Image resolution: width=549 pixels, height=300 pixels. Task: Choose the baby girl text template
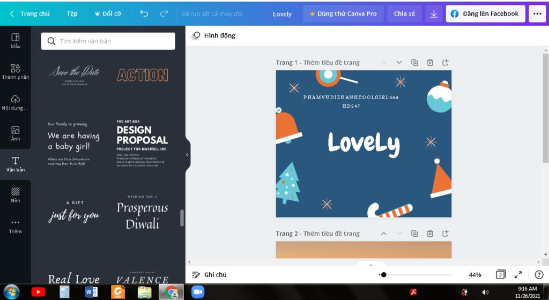click(x=74, y=144)
